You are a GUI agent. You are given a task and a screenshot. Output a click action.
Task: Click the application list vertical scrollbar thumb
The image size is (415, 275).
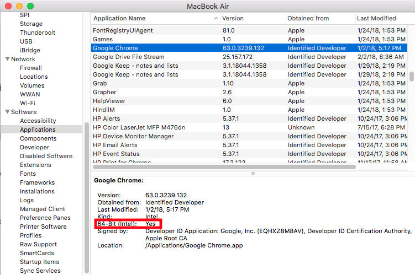(x=411, y=77)
